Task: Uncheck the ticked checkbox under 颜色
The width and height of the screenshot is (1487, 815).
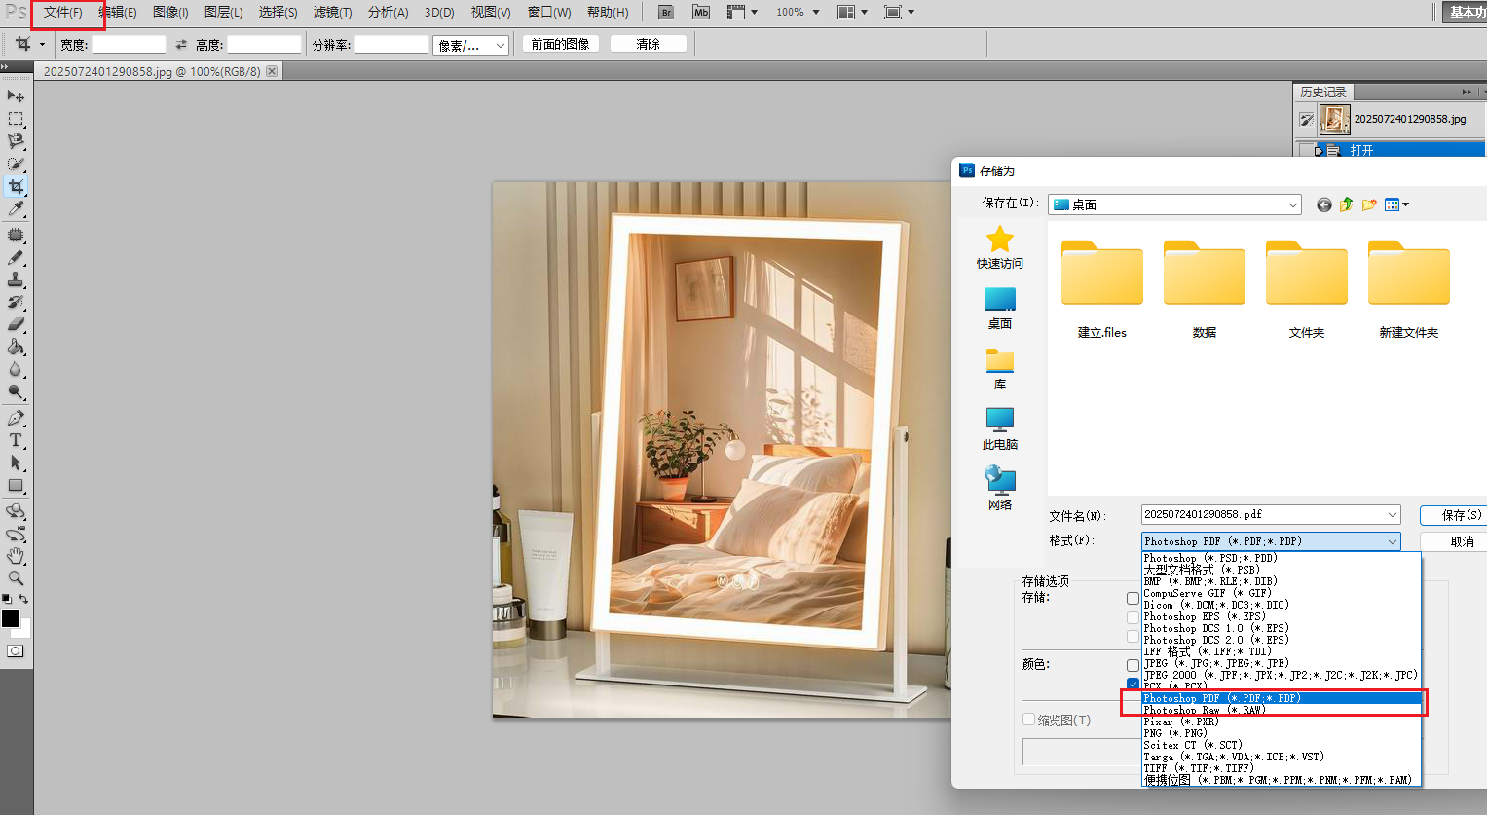Action: (1133, 684)
